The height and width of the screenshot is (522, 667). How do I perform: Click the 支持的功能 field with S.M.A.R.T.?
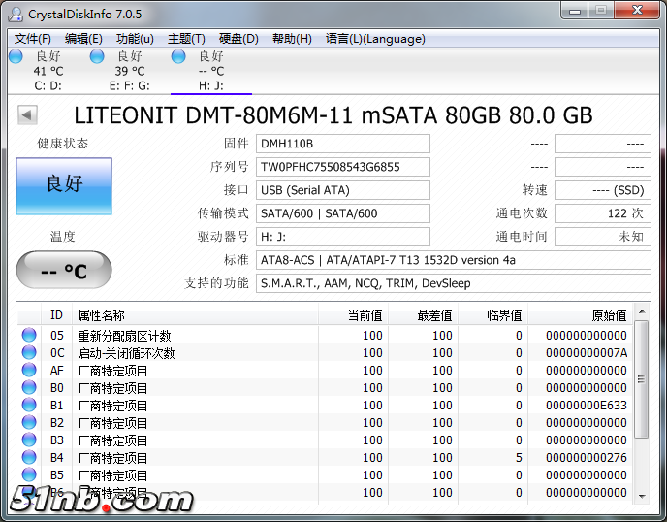point(454,283)
